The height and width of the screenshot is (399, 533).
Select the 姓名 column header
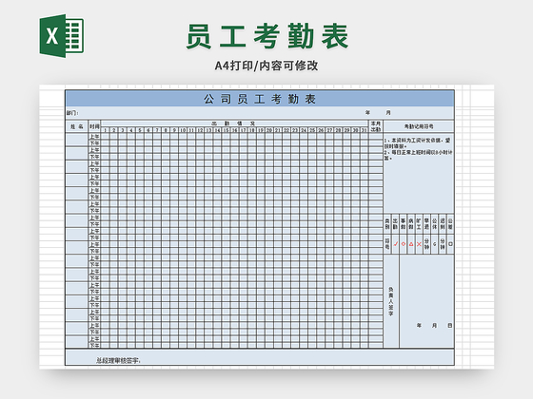pos(77,126)
